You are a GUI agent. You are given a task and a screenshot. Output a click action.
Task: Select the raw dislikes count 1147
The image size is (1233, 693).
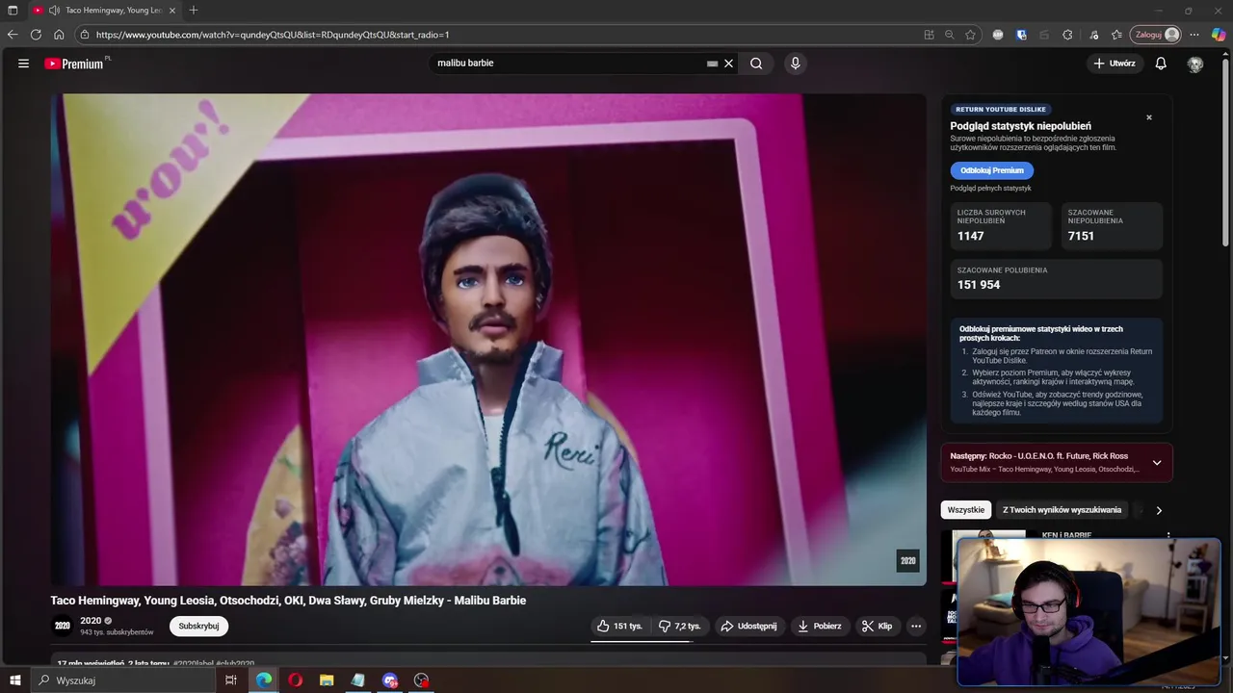click(x=970, y=236)
